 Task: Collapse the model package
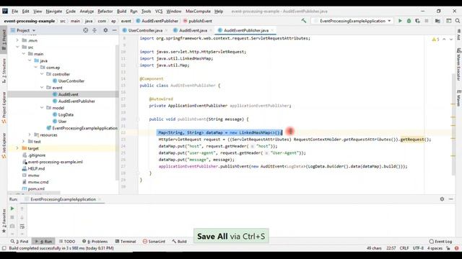tap(42, 108)
